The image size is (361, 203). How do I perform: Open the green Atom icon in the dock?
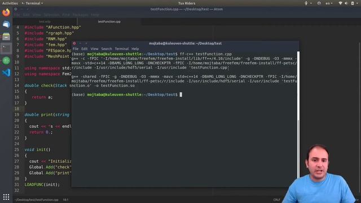coord(6,60)
